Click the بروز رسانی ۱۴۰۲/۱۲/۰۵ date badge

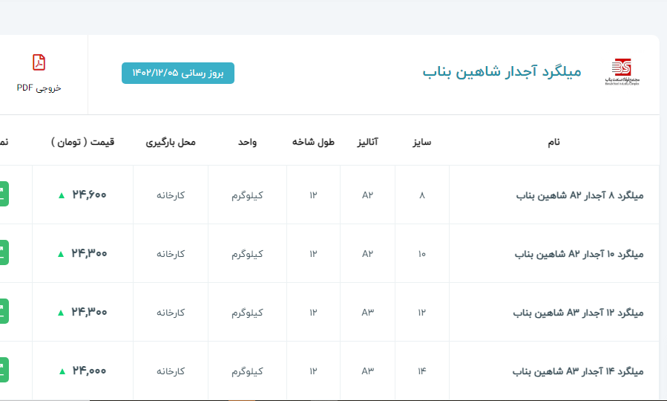coord(178,73)
